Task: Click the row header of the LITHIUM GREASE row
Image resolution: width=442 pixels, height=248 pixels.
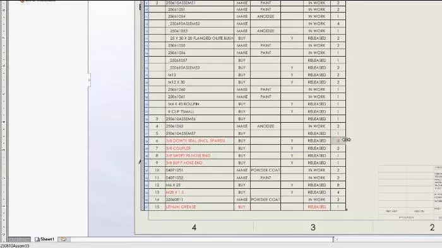Action: click(146, 206)
